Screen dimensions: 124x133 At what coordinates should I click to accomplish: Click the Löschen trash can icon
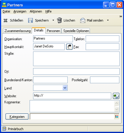(x=59, y=20)
